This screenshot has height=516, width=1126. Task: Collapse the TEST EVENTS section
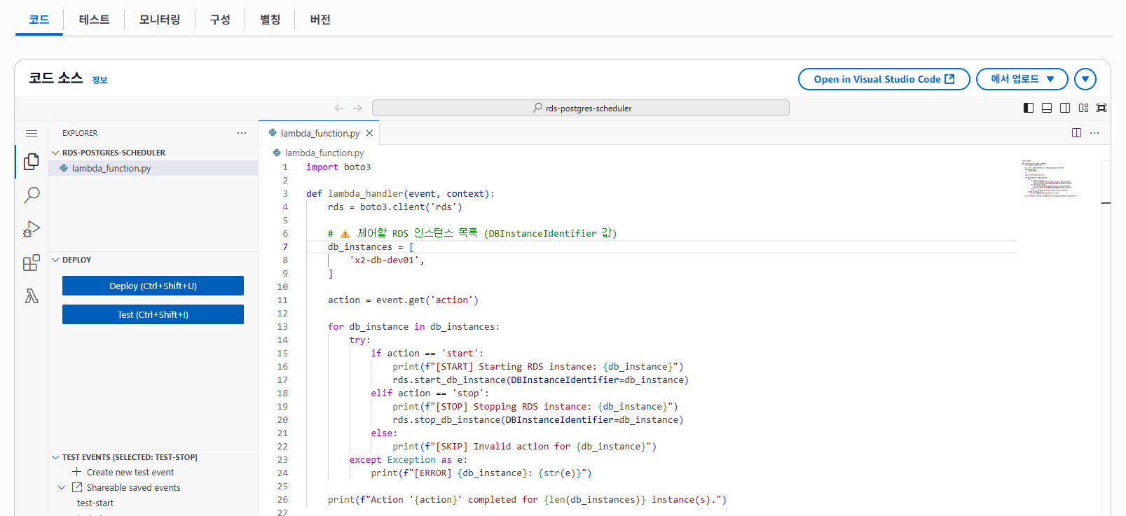click(x=55, y=457)
